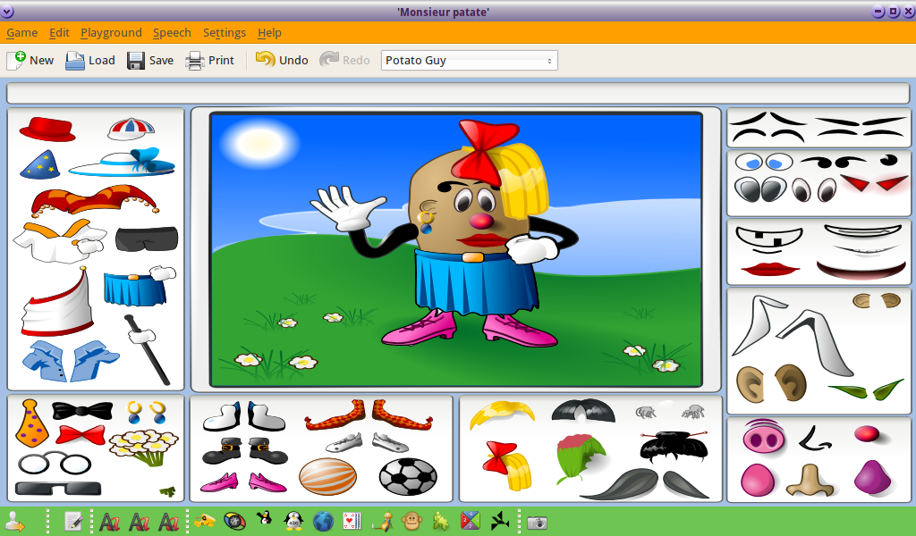Pick the striped red-blue cap
916x536 pixels.
click(x=131, y=129)
